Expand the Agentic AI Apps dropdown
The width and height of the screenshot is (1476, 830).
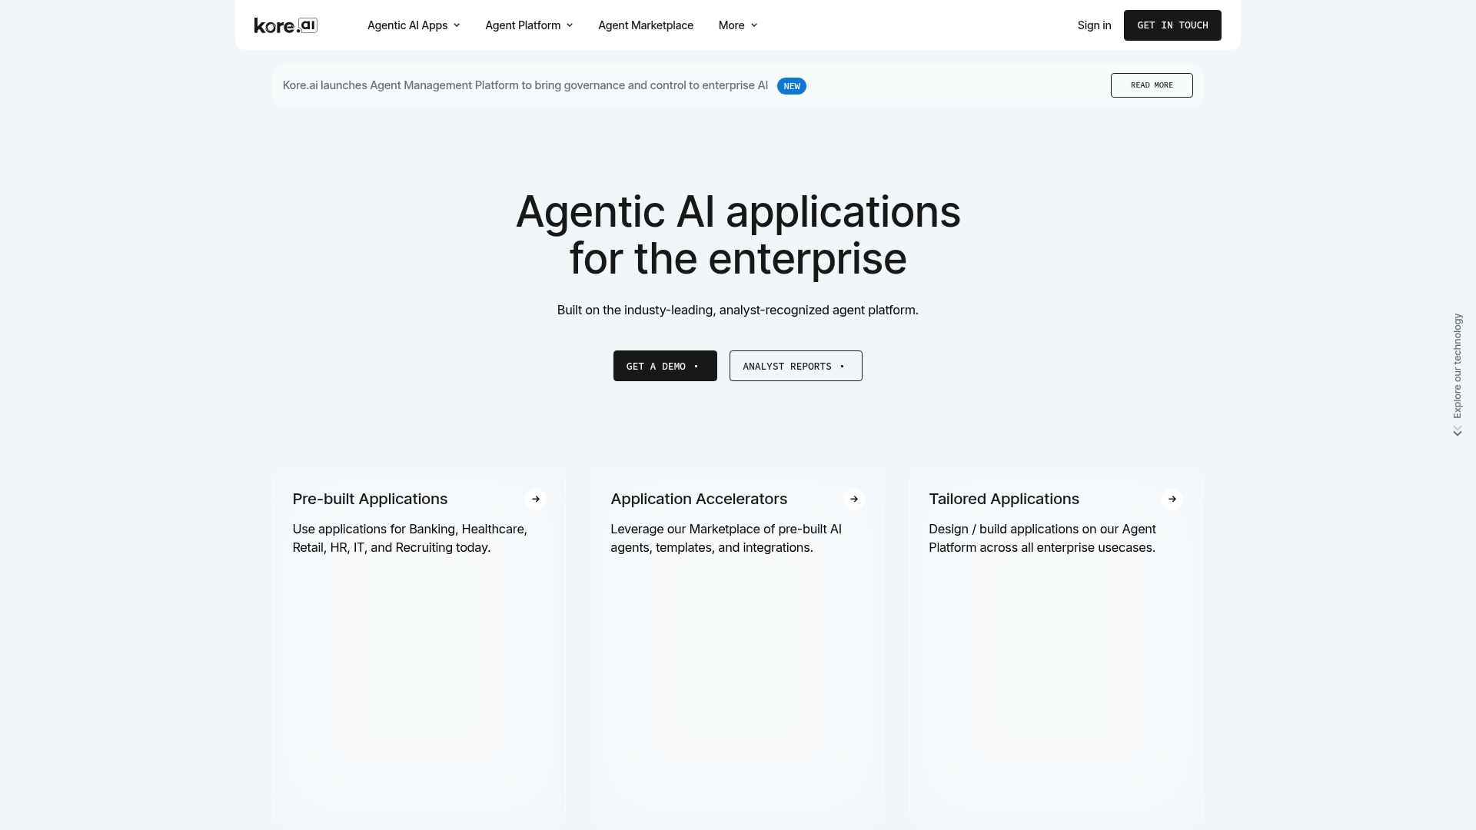(x=414, y=25)
